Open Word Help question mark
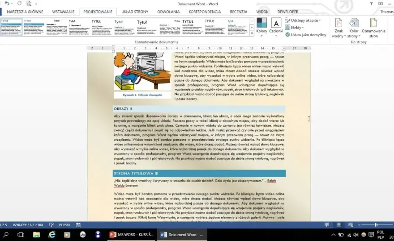The width and height of the screenshot is (394, 241). click(x=371, y=4)
